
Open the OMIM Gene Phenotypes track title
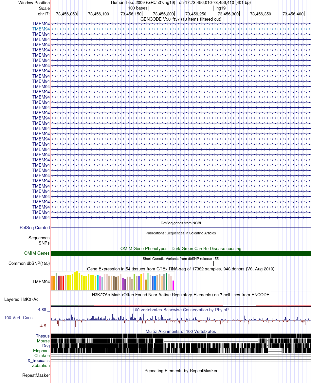(x=181, y=248)
